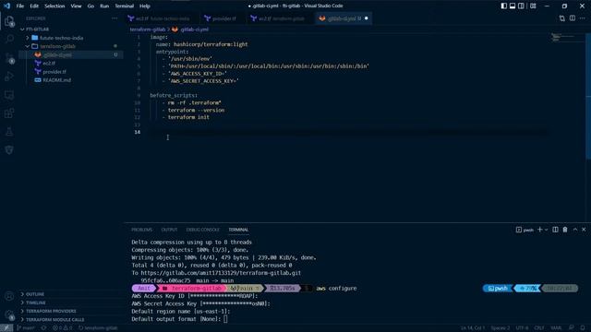Click Explorer panel more actions ellipsis
The image size is (591, 332).
pos(115,18)
